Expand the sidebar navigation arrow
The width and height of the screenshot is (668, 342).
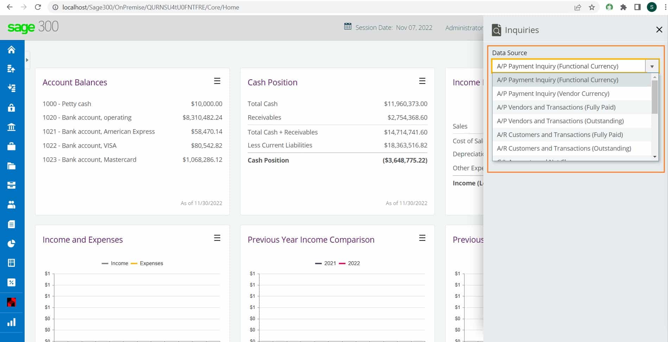coord(27,60)
